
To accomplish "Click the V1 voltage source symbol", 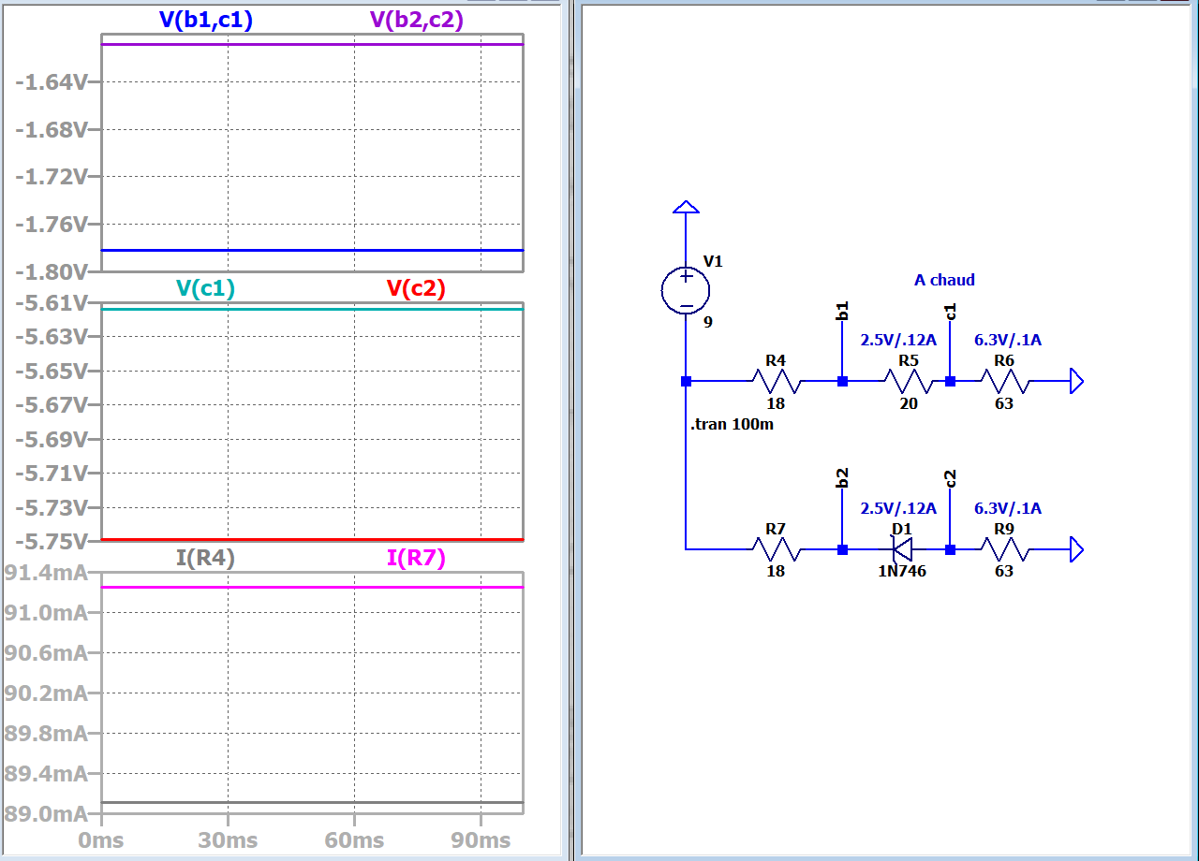I will [686, 290].
